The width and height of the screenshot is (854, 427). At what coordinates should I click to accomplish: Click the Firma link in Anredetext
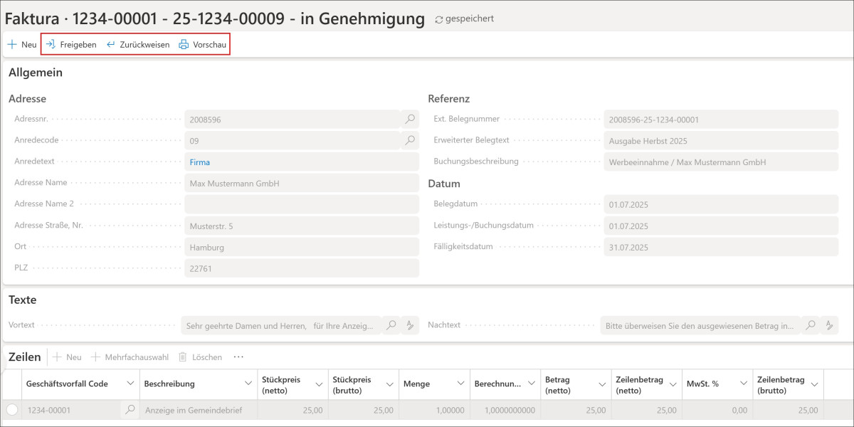tap(200, 162)
